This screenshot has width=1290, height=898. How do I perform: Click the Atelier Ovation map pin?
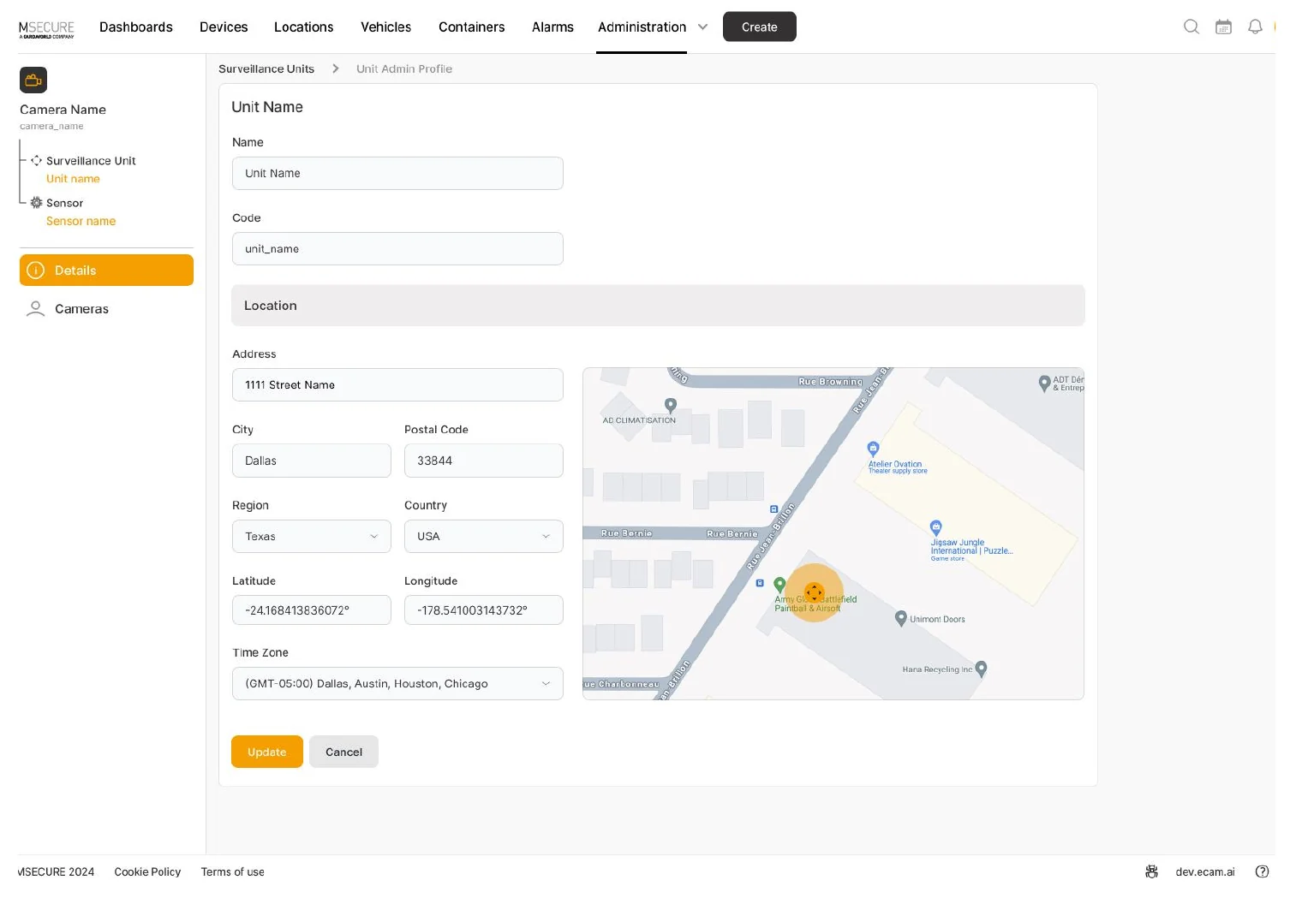[x=873, y=449]
